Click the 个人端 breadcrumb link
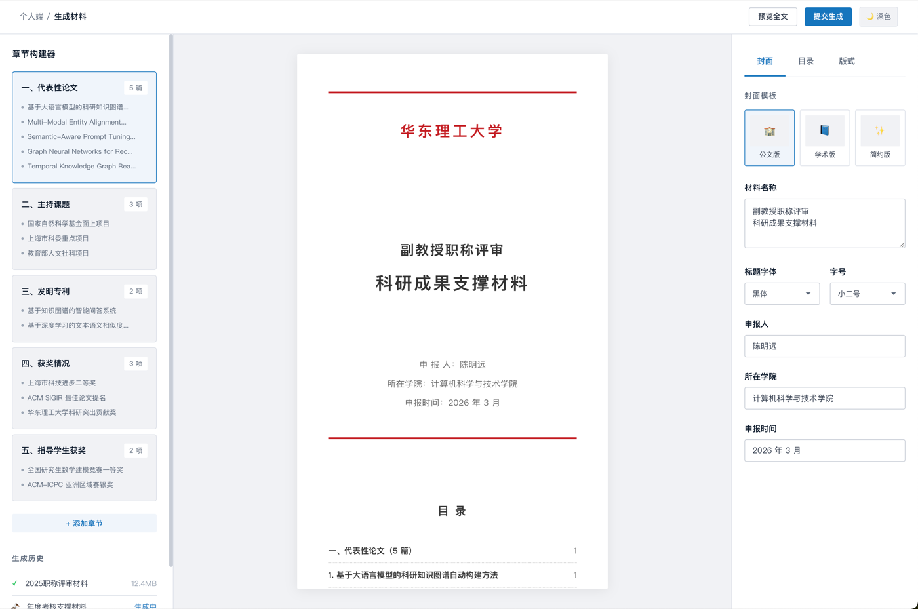The image size is (918, 609). coord(31,16)
